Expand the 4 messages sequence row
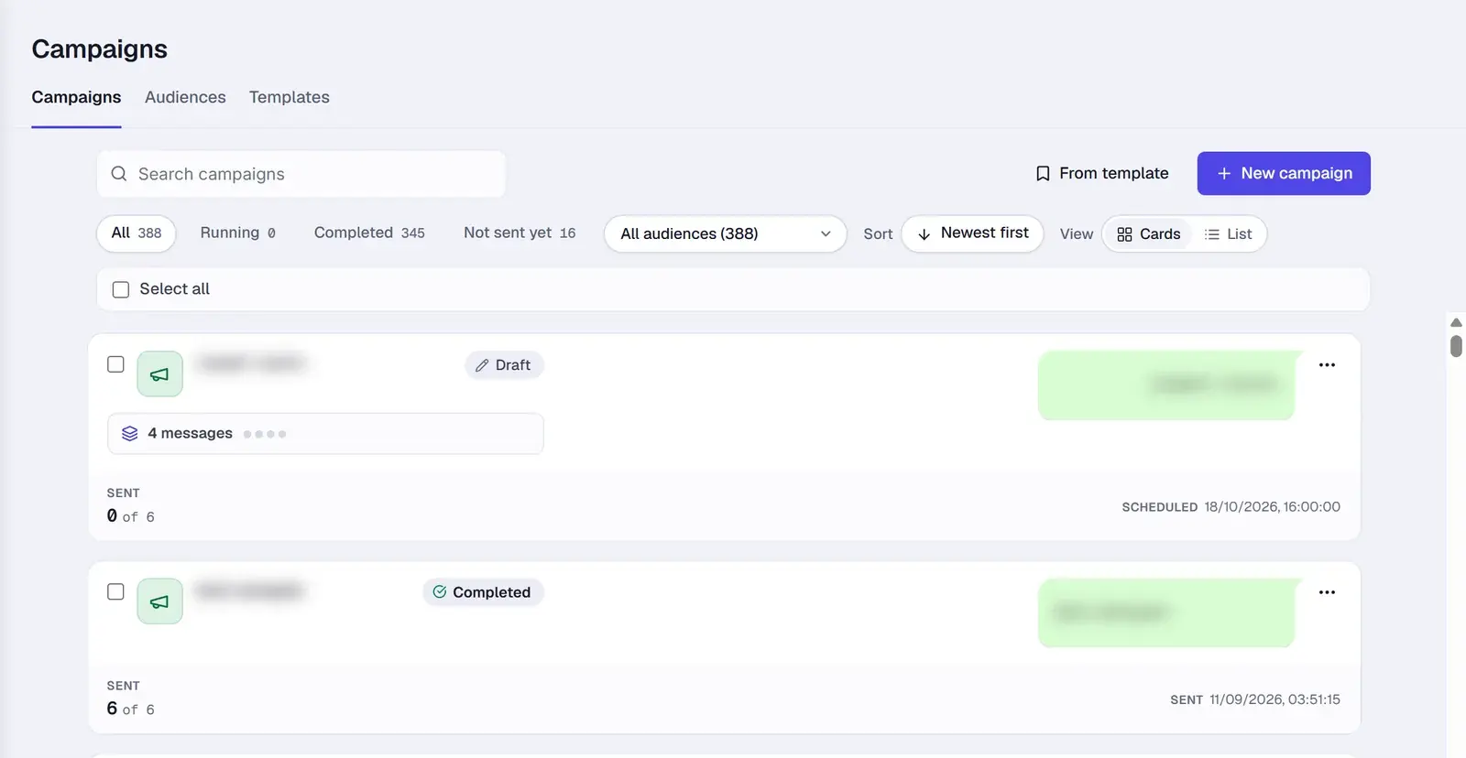Viewport: 1466px width, 758px height. 325,434
